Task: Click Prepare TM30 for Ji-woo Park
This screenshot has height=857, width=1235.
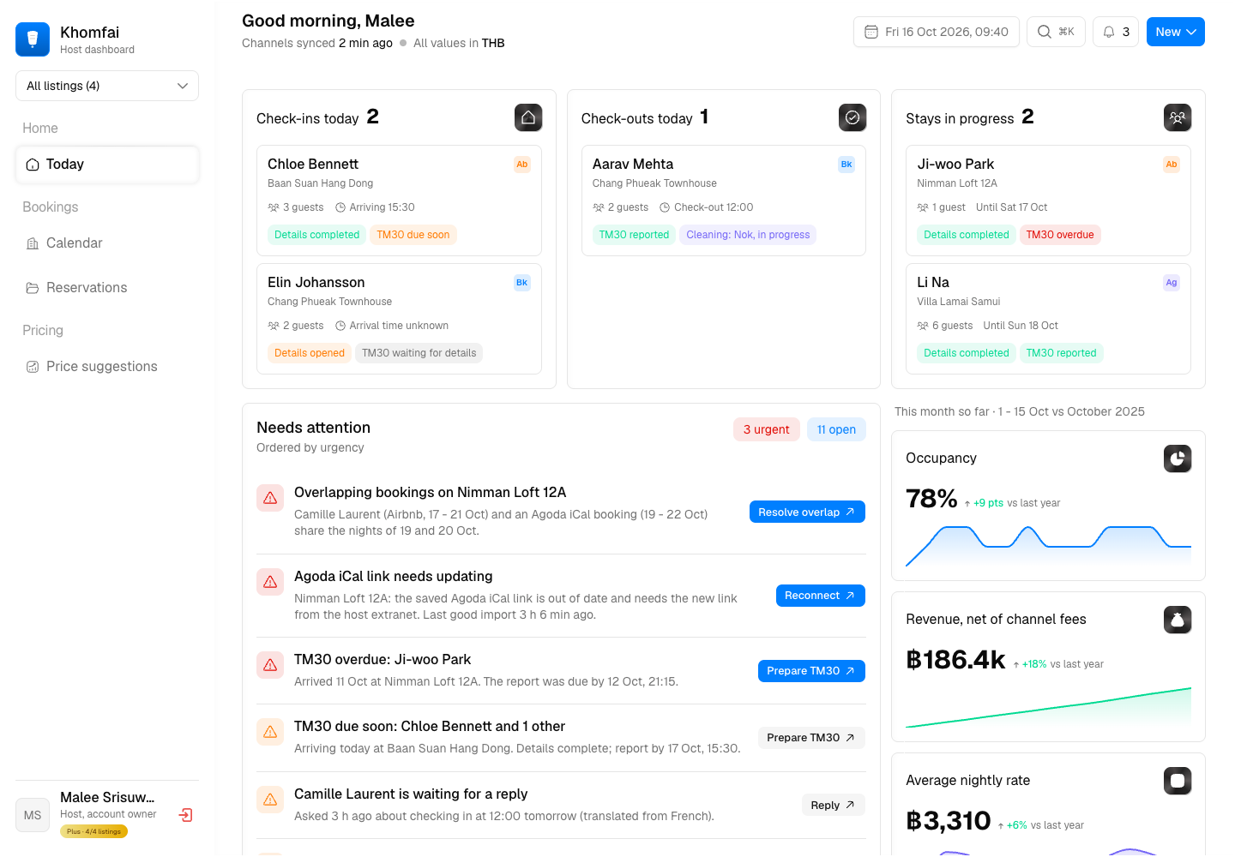Action: [811, 671]
